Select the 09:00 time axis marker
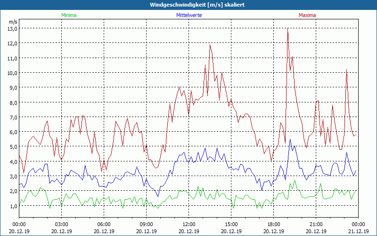The height and width of the screenshot is (236, 377). click(x=147, y=224)
